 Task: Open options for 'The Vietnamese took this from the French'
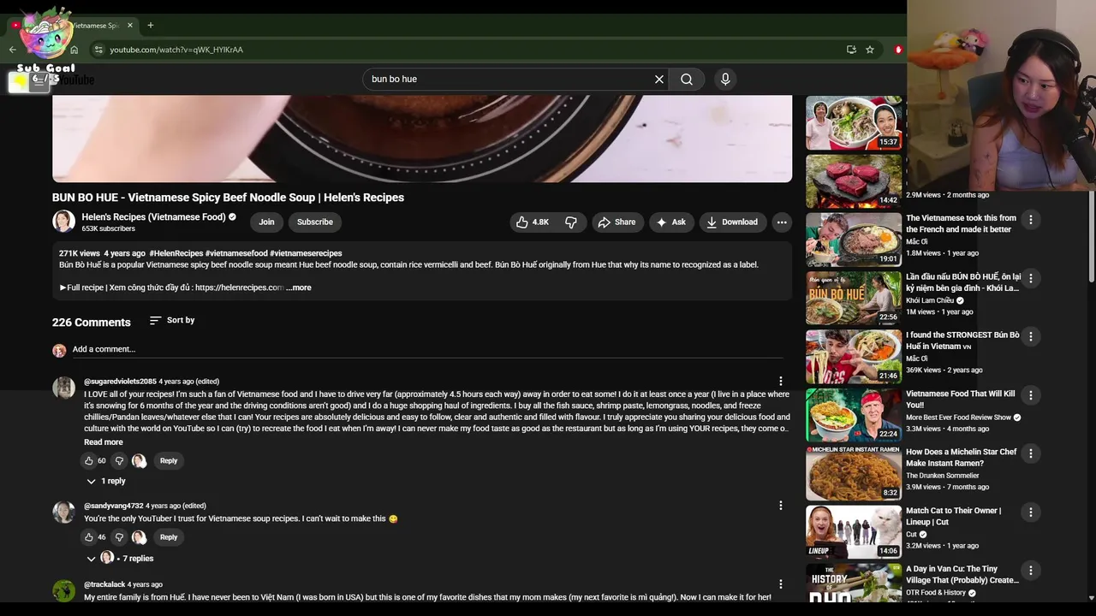point(1030,220)
